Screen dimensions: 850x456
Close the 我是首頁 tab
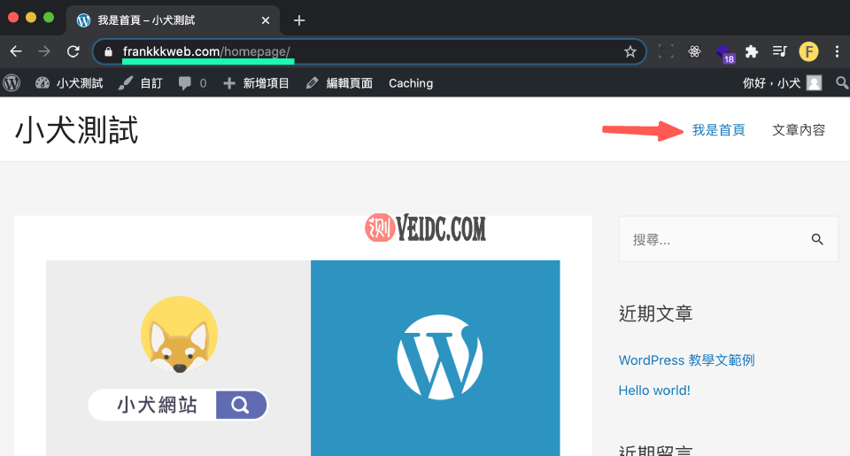[x=265, y=20]
